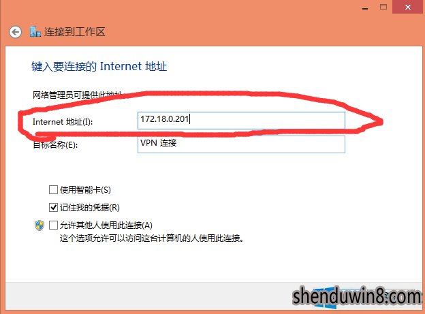The image size is (425, 314).
Task: Minimize the 连接到工作区 wizard window
Action: tap(365, 8)
